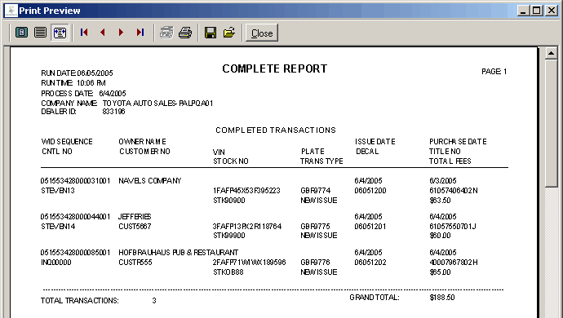Save the report with floppy icon

211,33
